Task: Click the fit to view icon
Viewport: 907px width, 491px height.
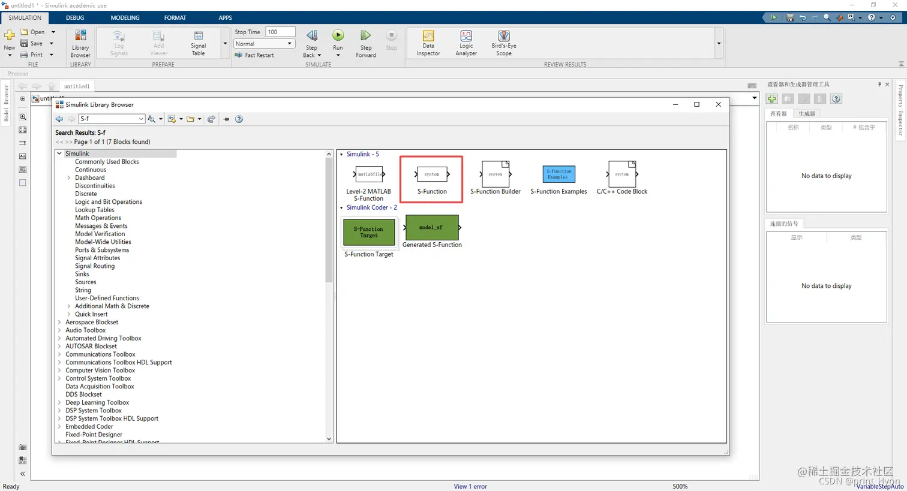Action: [22, 130]
